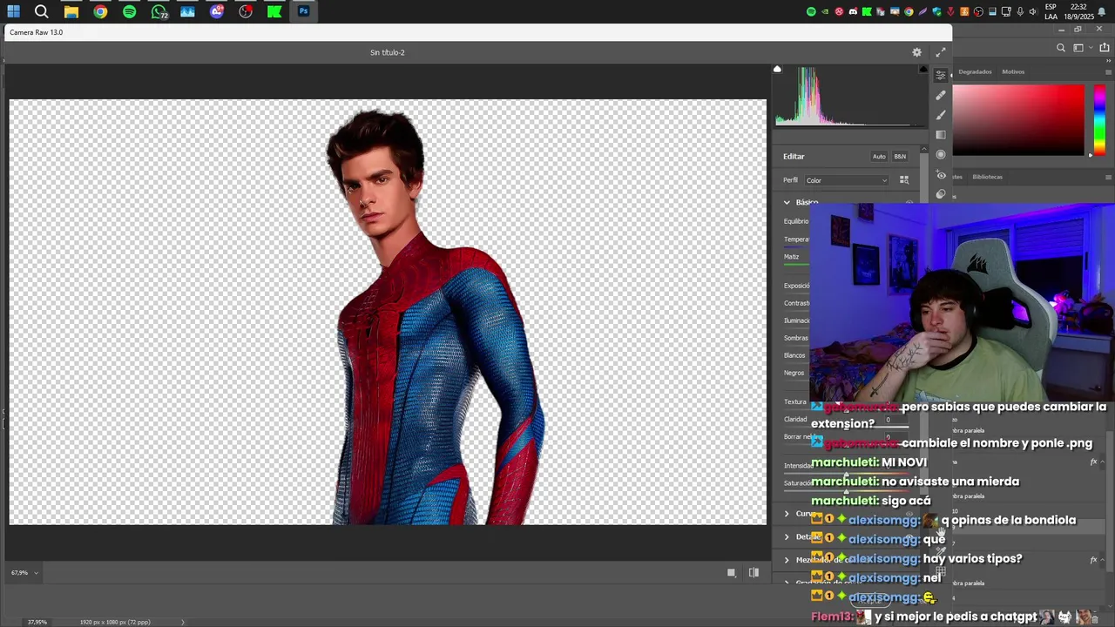Open Spotify from the taskbar

click(129, 11)
